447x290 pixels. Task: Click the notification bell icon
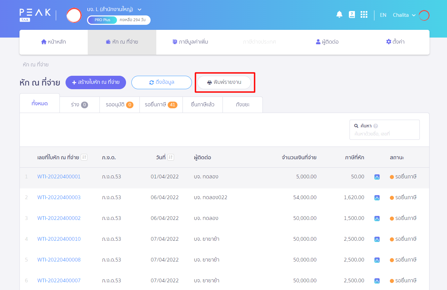339,14
